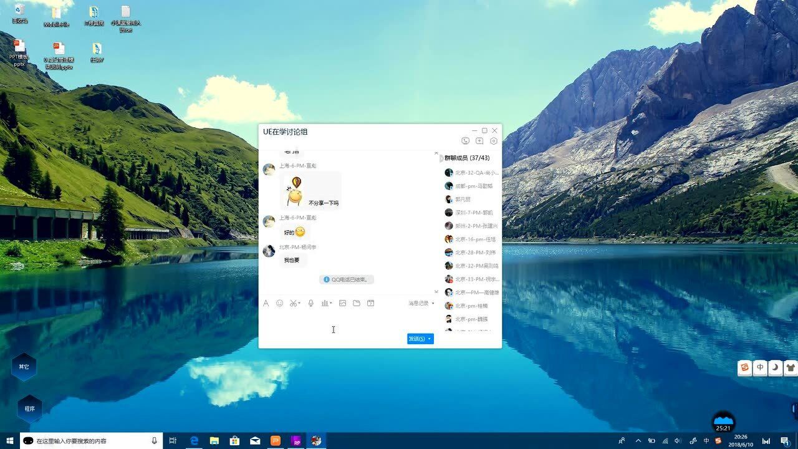Viewport: 798px width, 449px height.
Task: Open the 消息记录 dropdown
Action: tap(421, 303)
